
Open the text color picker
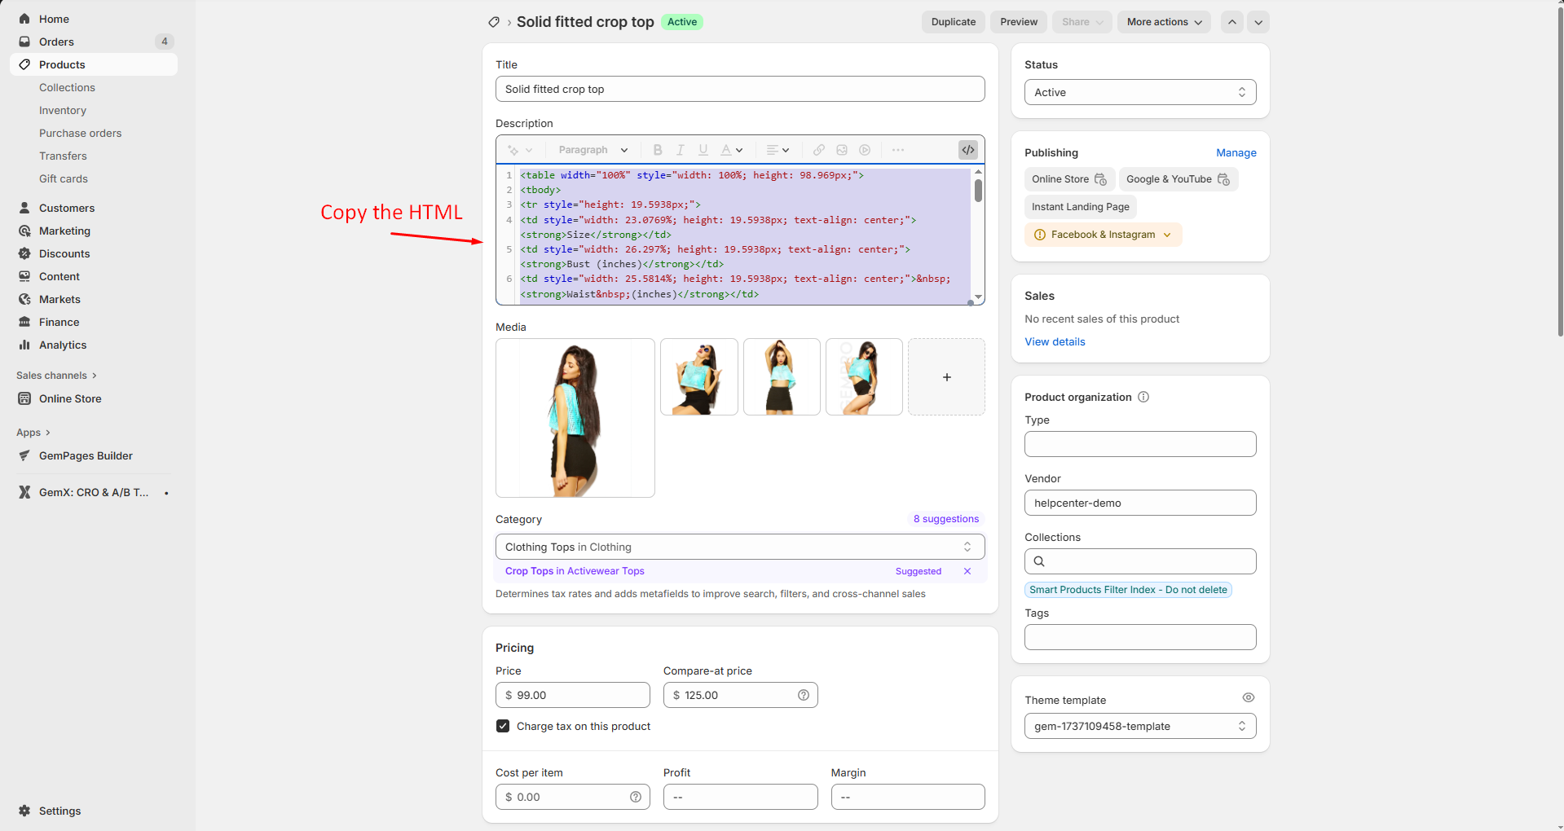(731, 150)
